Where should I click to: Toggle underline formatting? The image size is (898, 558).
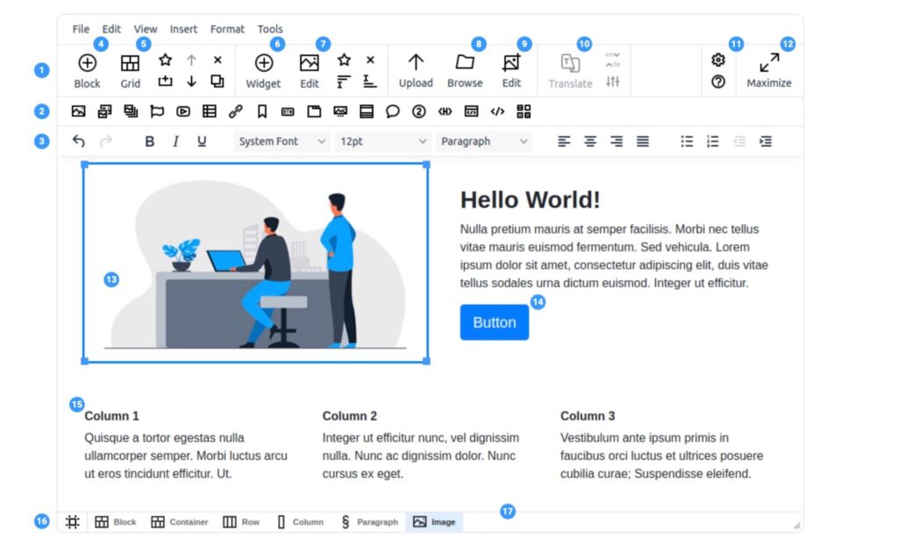(202, 140)
